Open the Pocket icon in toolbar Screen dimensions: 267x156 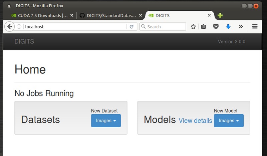[x=216, y=27]
